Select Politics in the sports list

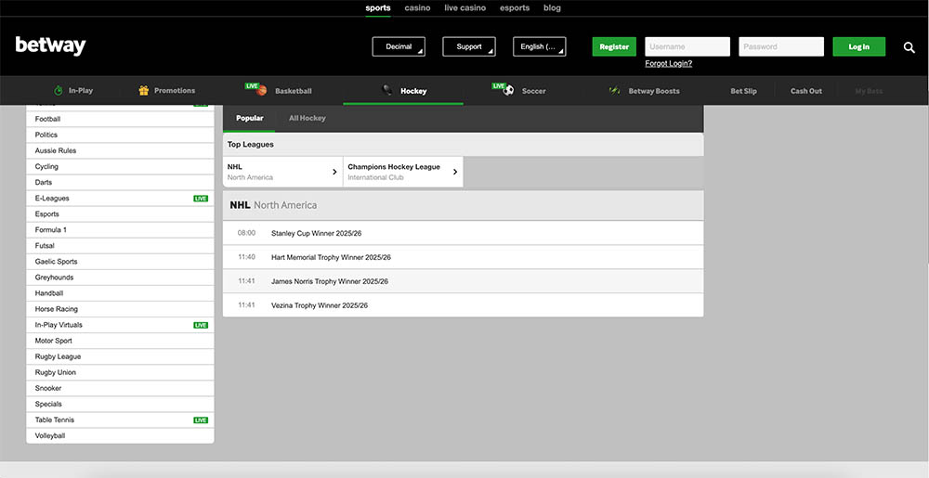(x=120, y=135)
